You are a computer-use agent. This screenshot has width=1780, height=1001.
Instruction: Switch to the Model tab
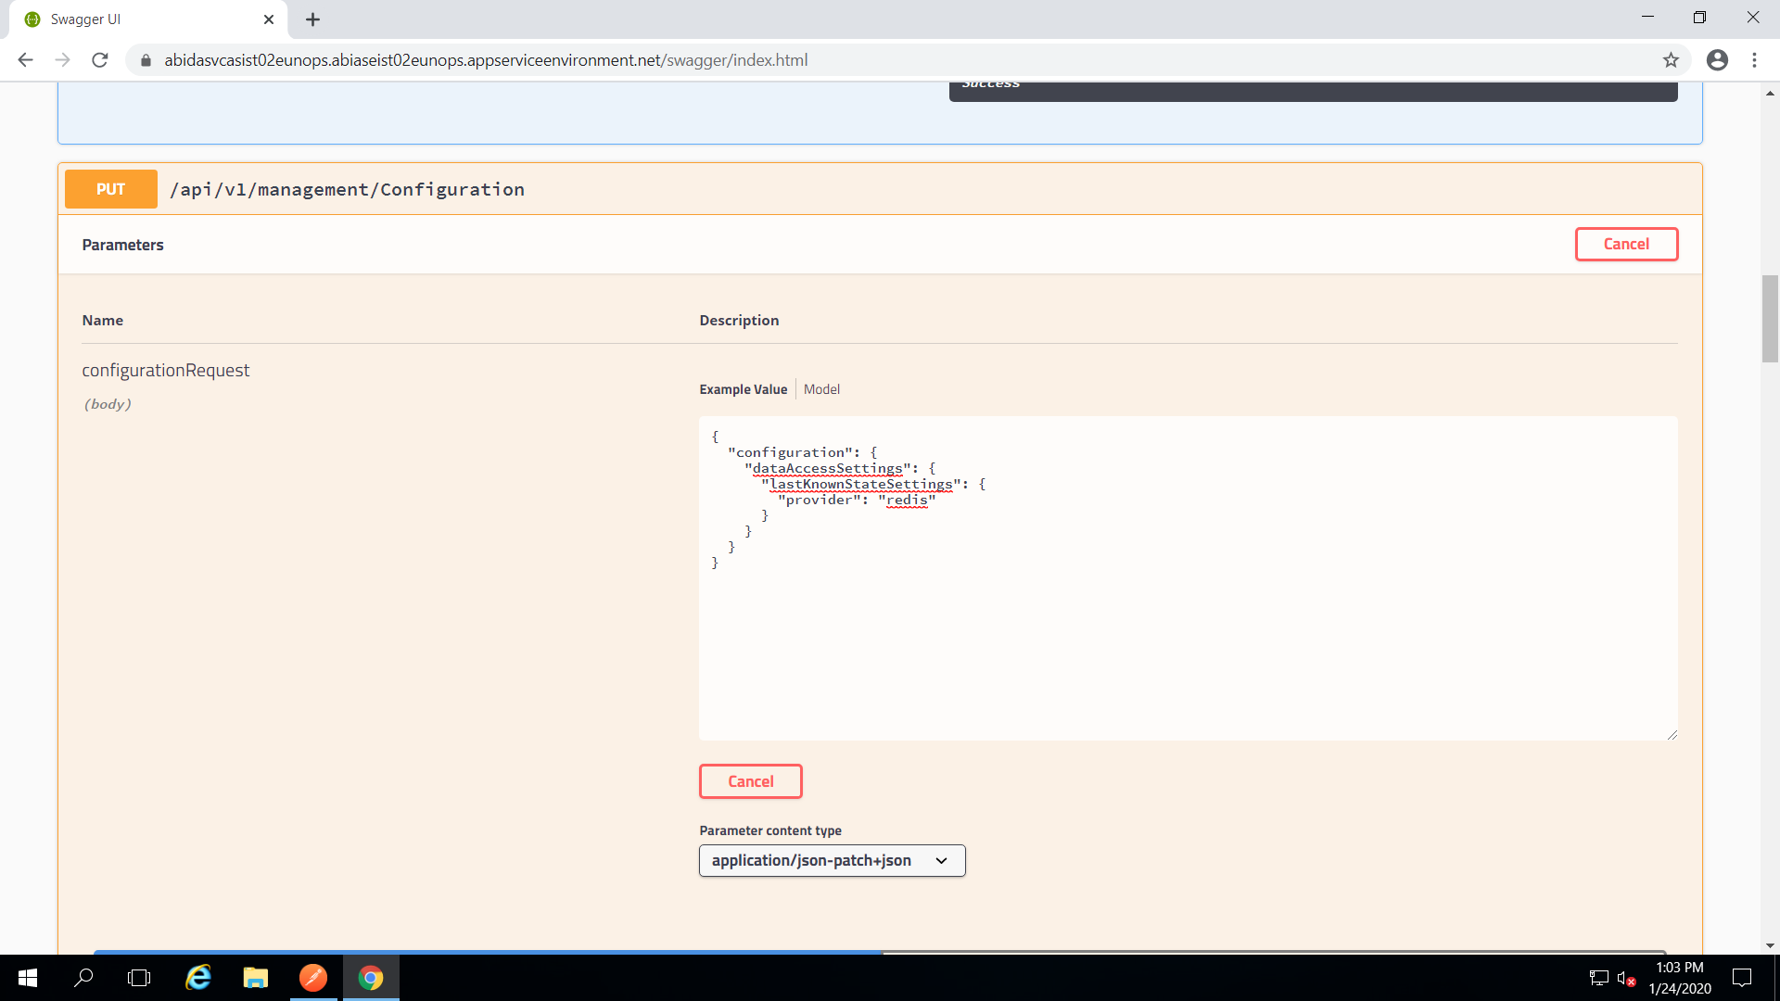click(x=821, y=389)
